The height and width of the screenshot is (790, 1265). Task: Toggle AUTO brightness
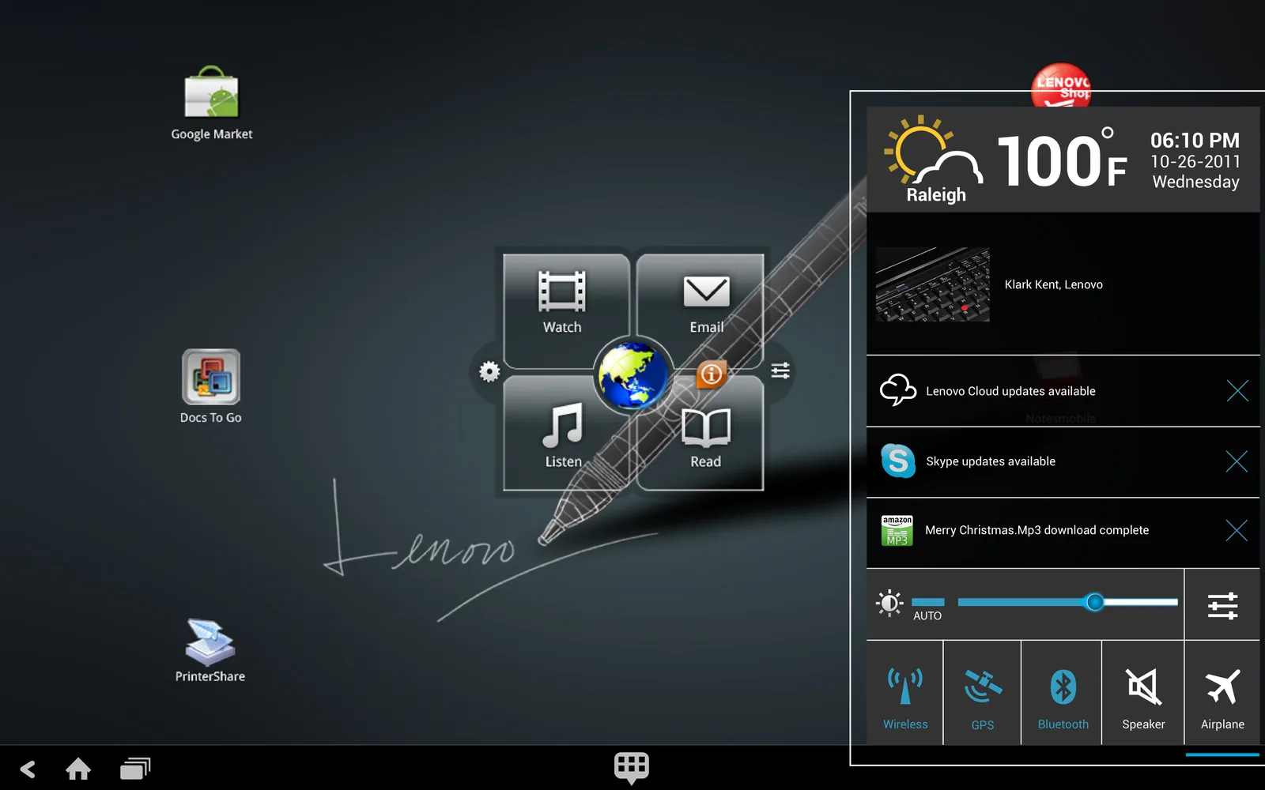coord(927,608)
